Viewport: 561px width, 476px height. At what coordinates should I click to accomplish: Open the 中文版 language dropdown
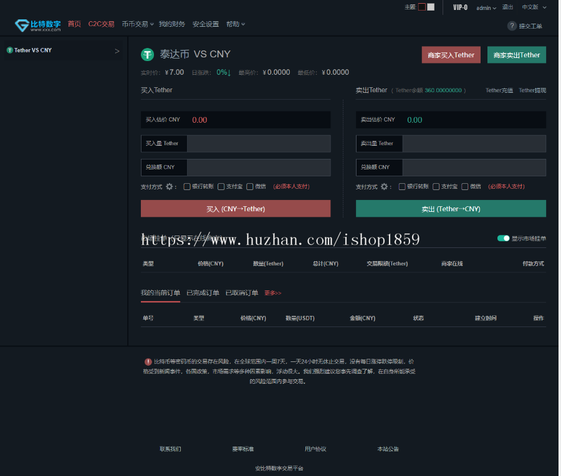coord(534,7)
